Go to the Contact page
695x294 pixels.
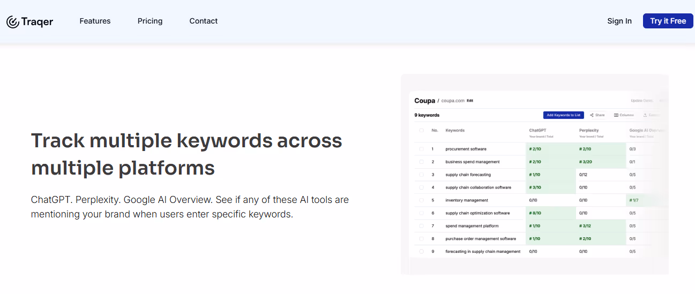pyautogui.click(x=204, y=21)
